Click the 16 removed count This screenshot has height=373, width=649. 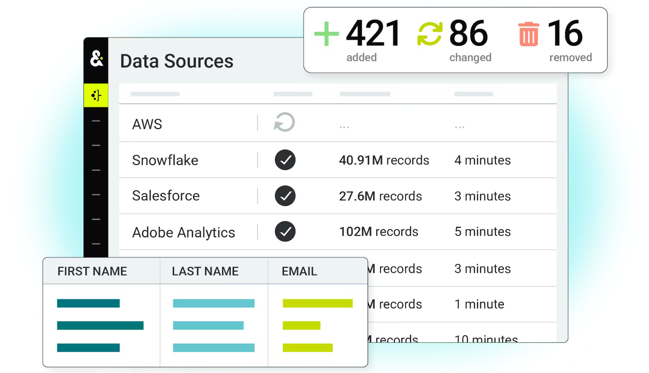coord(565,34)
